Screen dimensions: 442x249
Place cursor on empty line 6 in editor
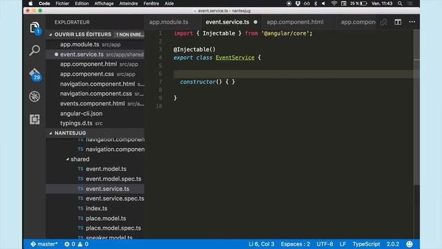point(293,74)
